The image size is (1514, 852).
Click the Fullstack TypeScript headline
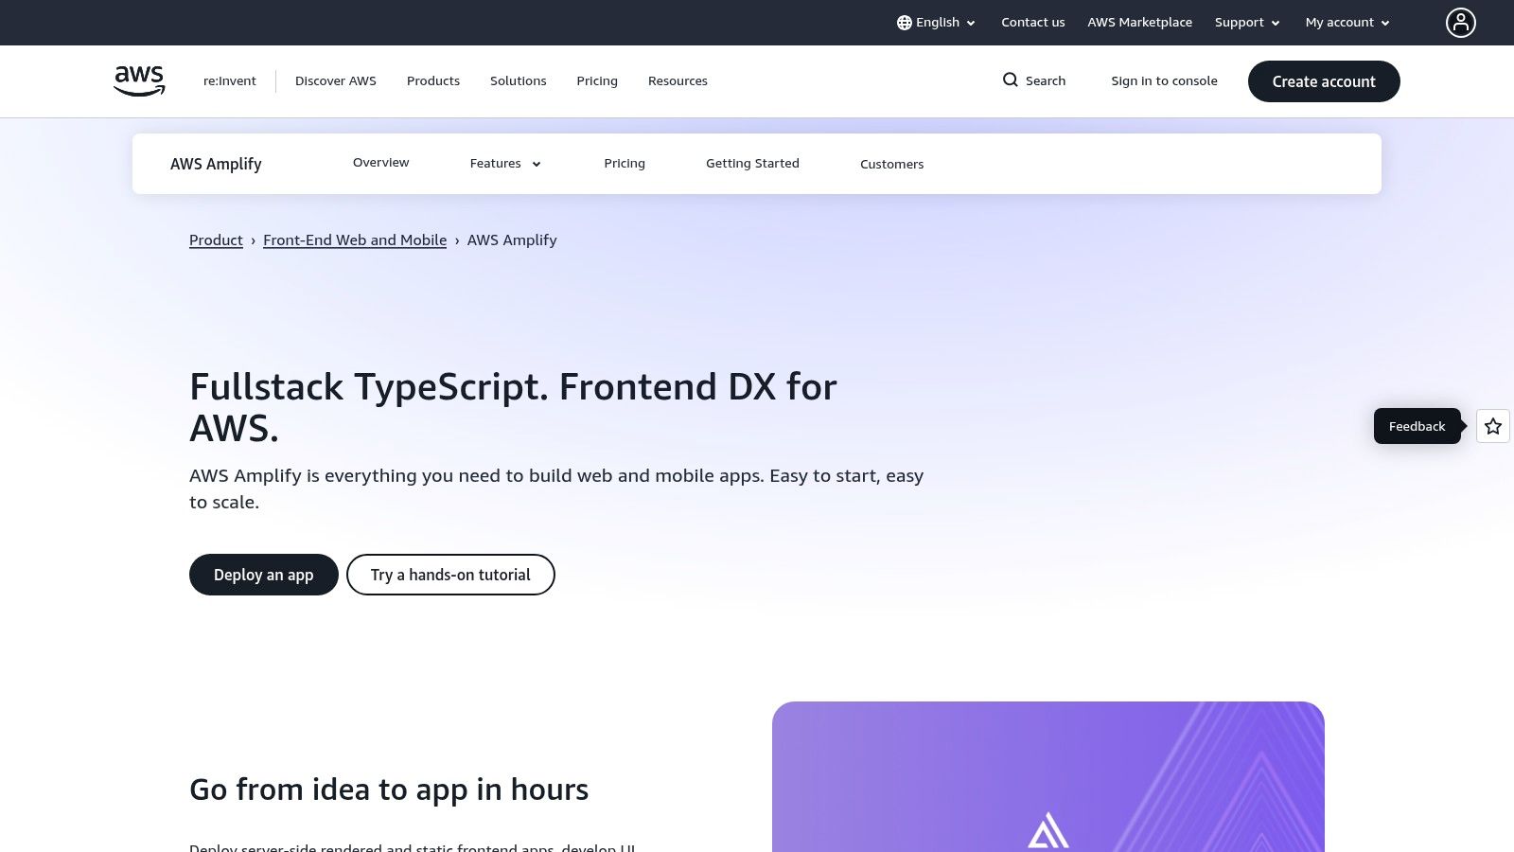(x=514, y=407)
